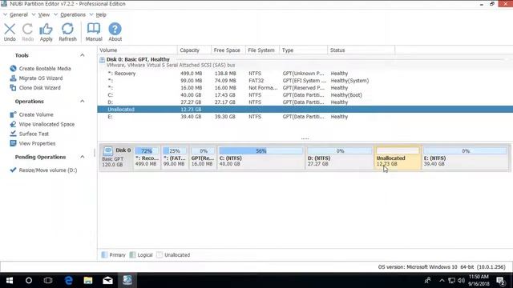Open the Action Center notification icon

[500, 281]
